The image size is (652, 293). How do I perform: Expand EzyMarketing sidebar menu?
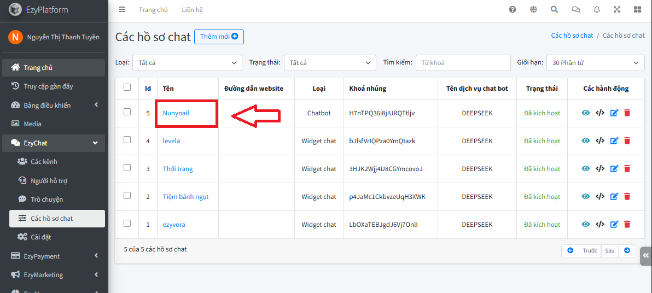click(x=54, y=275)
